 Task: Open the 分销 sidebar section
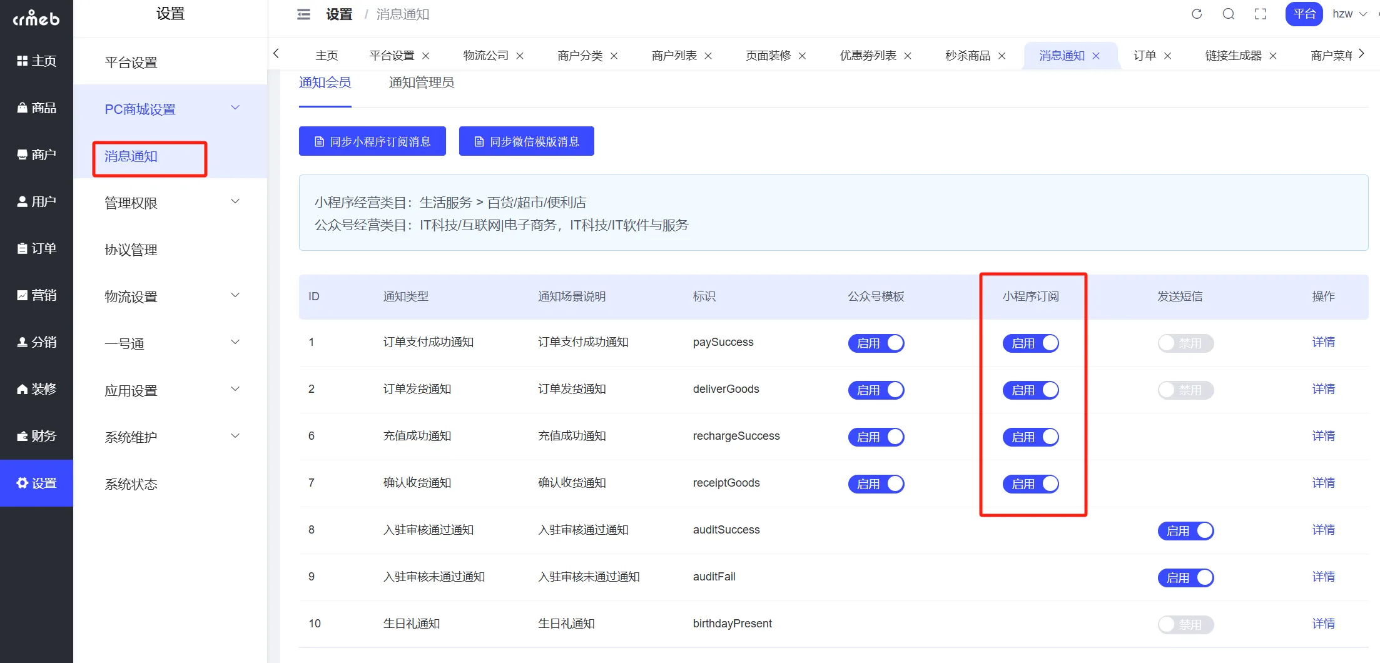click(36, 342)
